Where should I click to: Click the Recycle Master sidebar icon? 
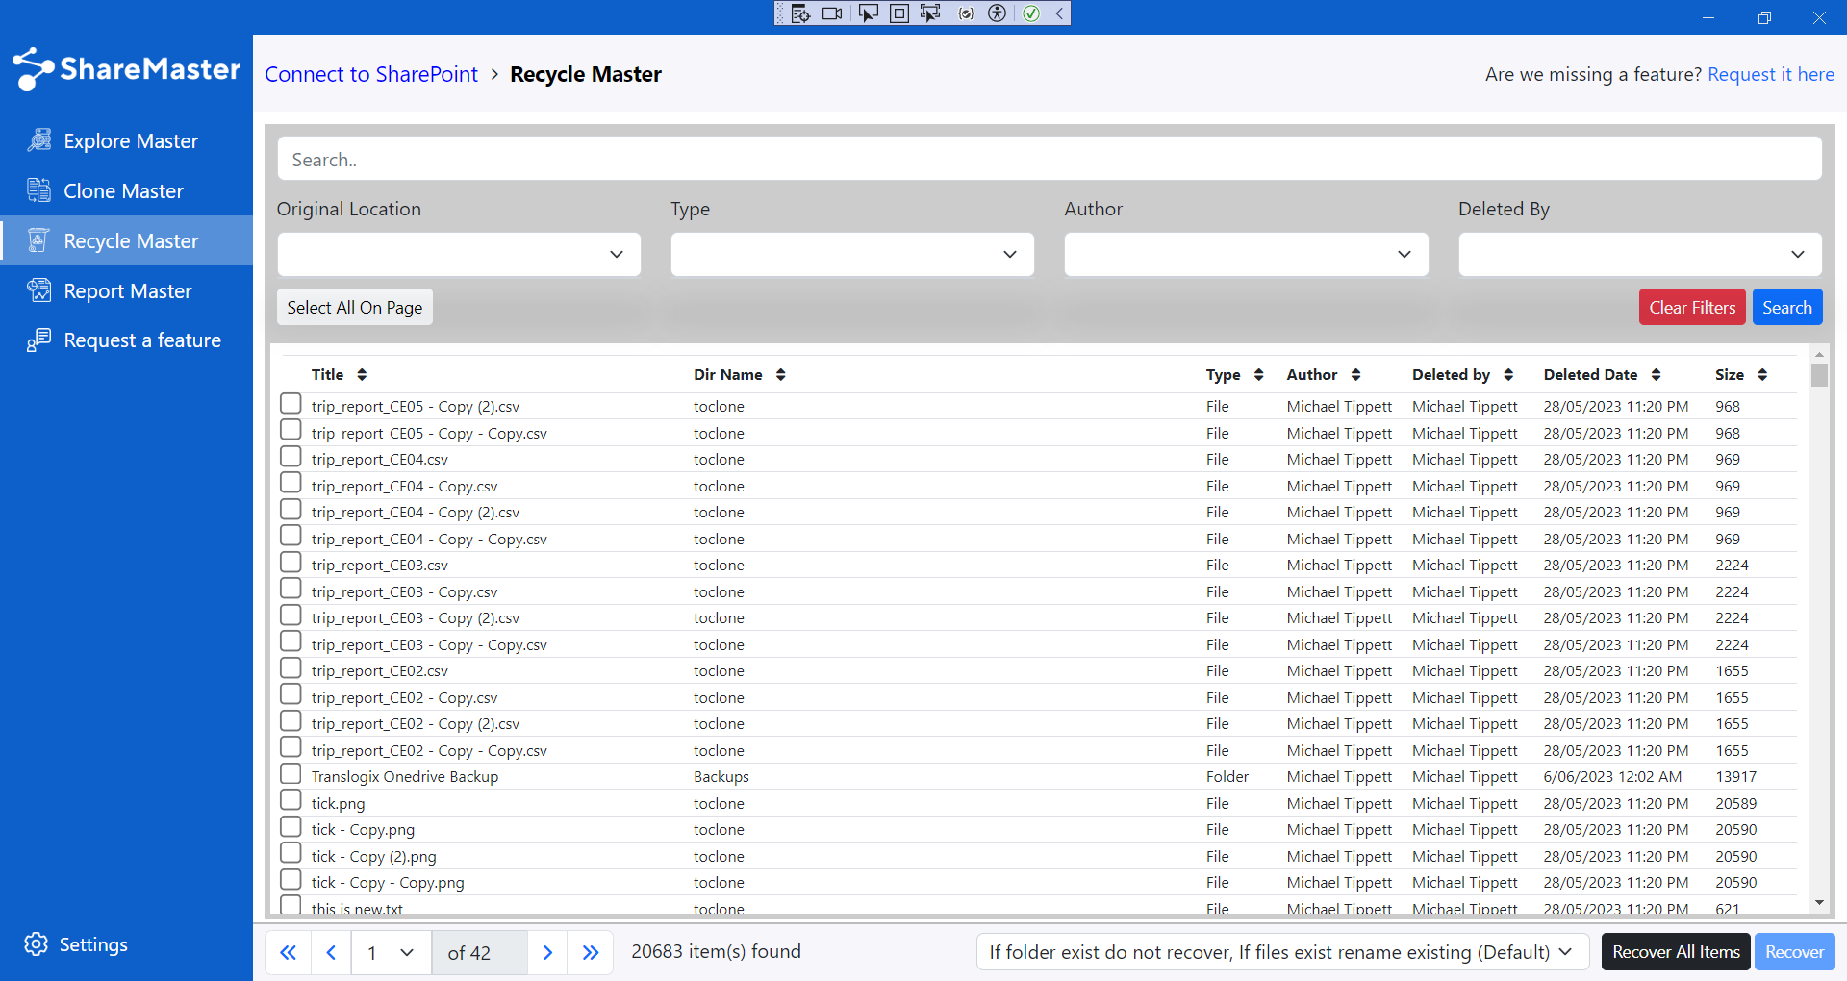coord(39,240)
